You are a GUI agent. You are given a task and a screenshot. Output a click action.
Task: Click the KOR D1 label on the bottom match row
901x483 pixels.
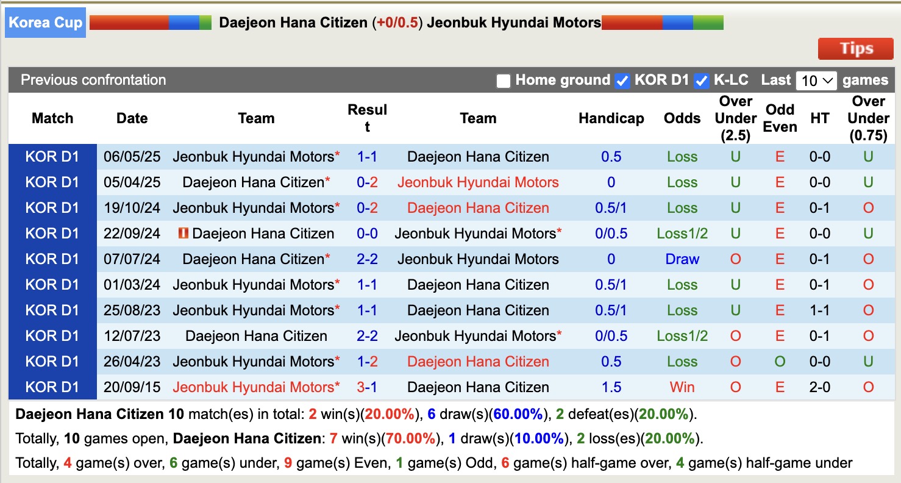tap(52, 387)
